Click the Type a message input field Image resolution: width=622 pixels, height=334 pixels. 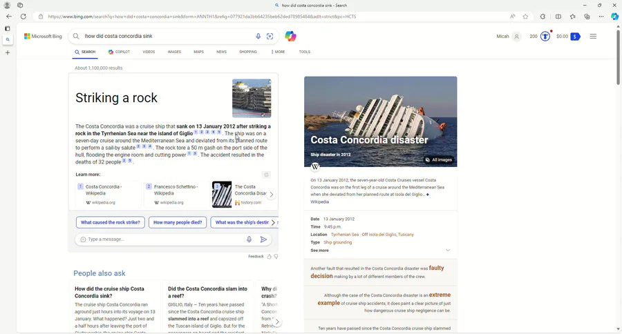164,239
